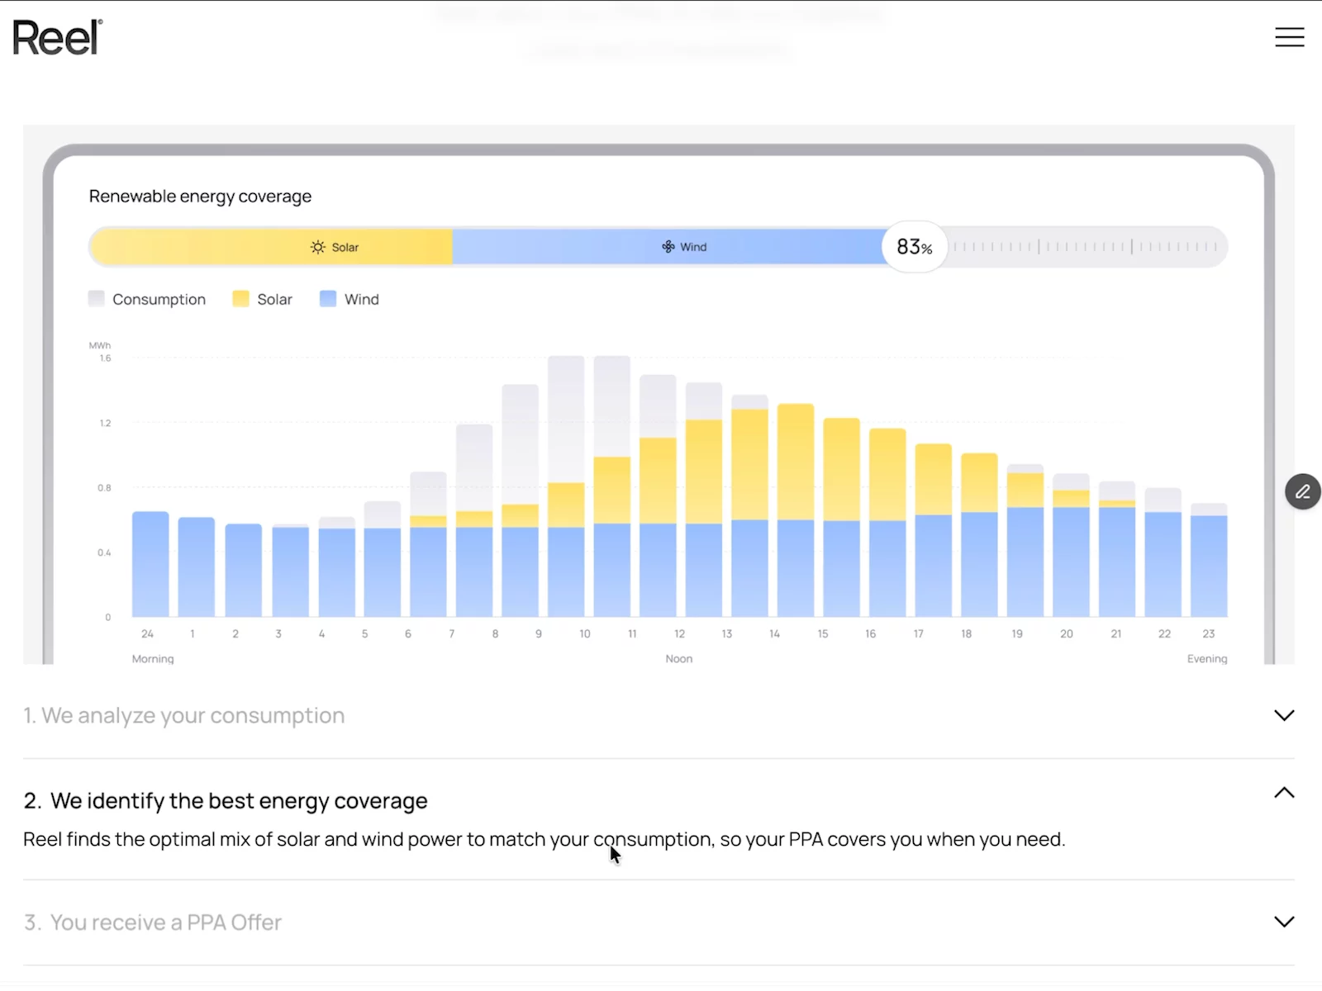Expand the 'You receive a PPA Offer' chevron
1322x991 pixels.
1284,922
